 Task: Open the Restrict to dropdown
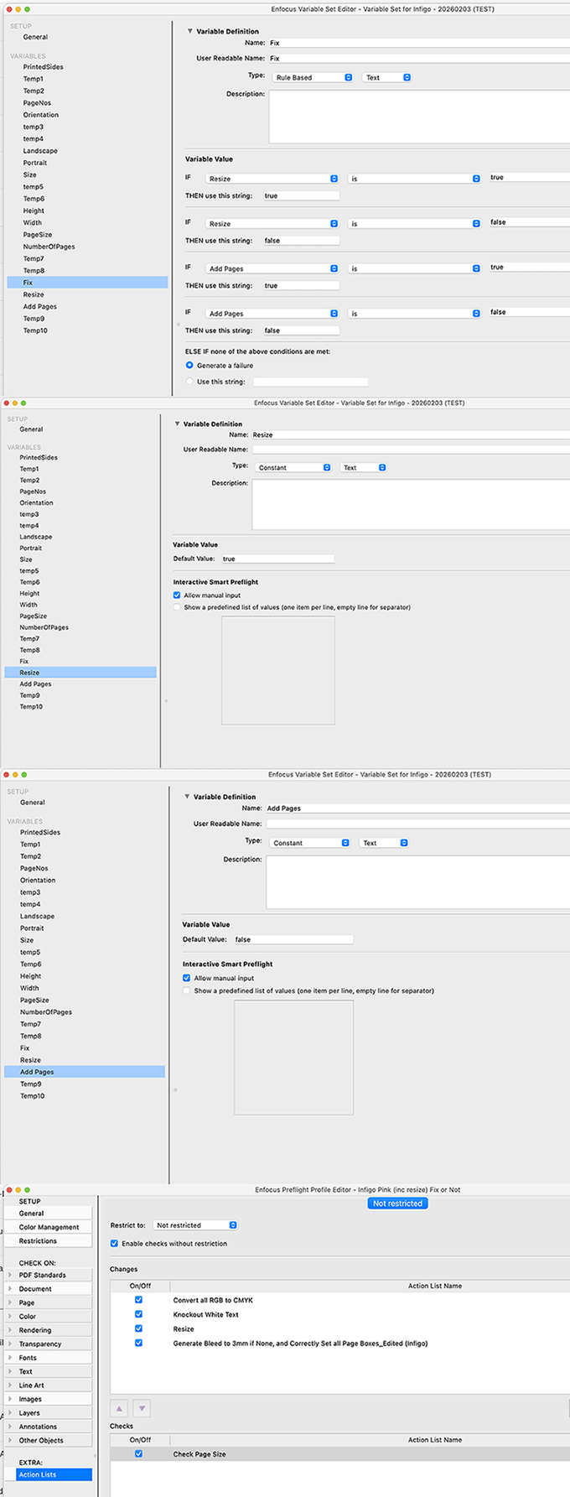click(x=195, y=1225)
